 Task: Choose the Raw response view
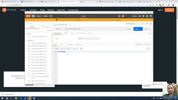click(x=62, y=49)
